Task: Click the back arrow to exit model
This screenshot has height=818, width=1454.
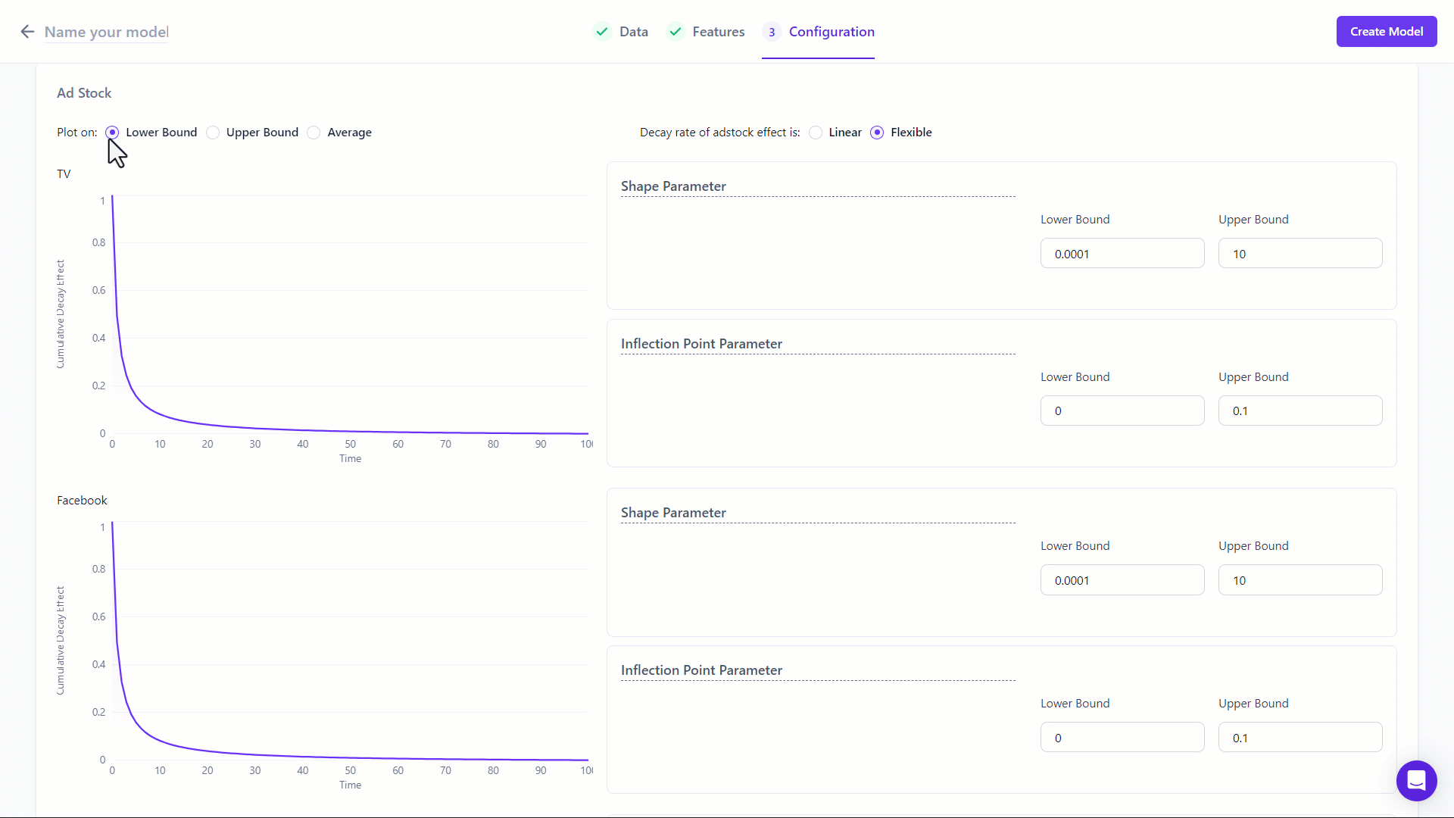Action: point(27,31)
